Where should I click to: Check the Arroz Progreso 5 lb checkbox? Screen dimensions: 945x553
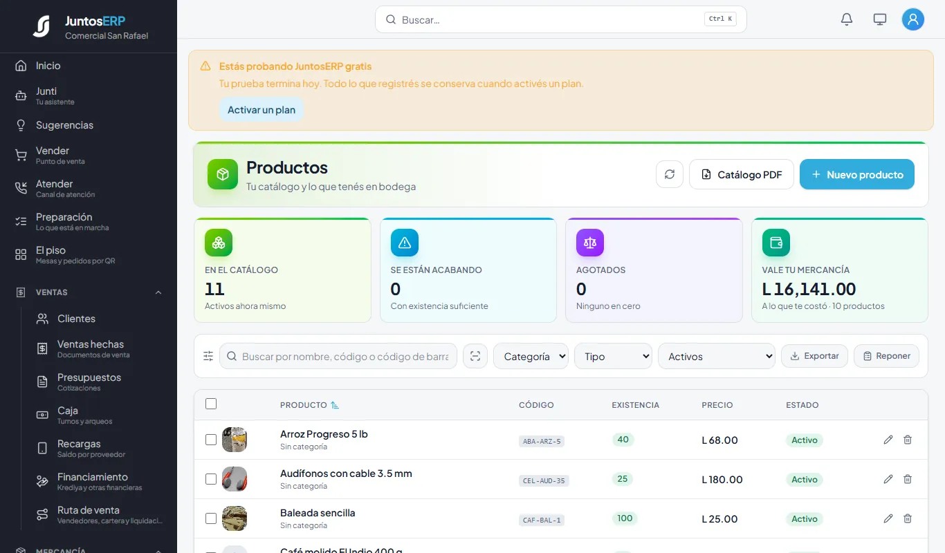(x=211, y=440)
